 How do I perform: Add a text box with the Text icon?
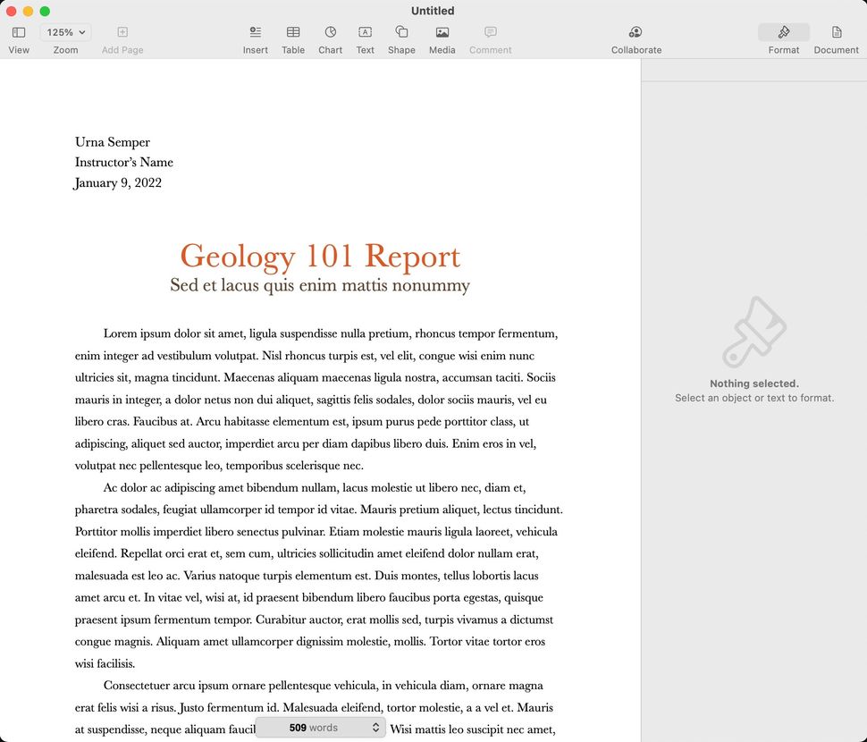coord(365,36)
